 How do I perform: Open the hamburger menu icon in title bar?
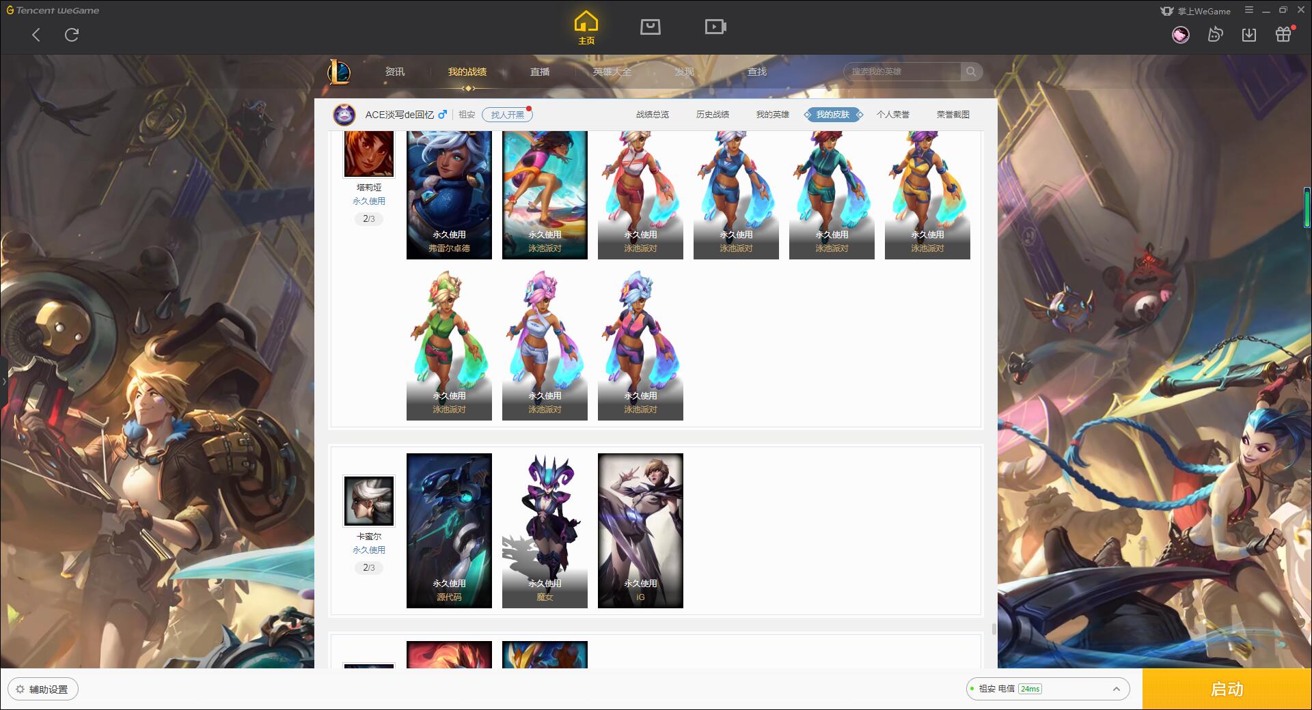pos(1249,10)
